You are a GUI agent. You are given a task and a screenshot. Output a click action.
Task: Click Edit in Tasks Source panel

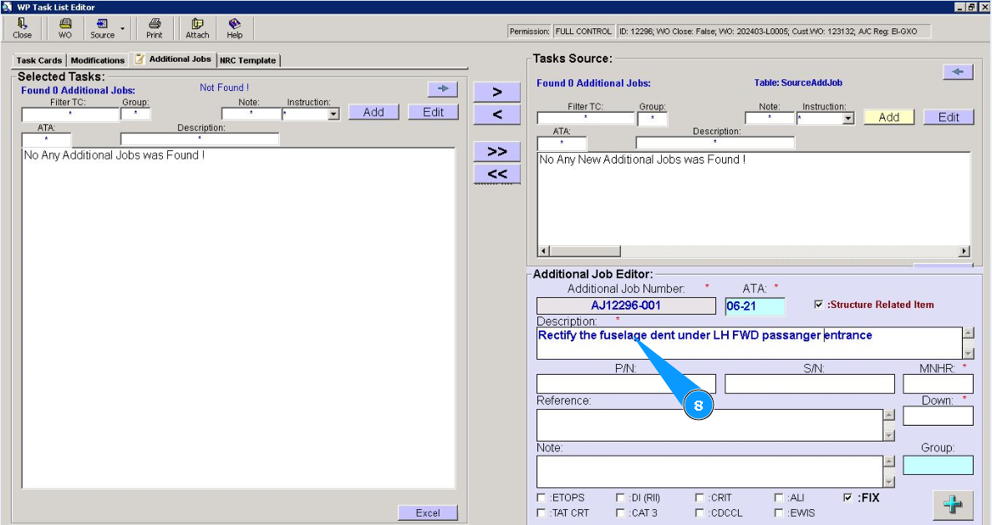coord(949,117)
